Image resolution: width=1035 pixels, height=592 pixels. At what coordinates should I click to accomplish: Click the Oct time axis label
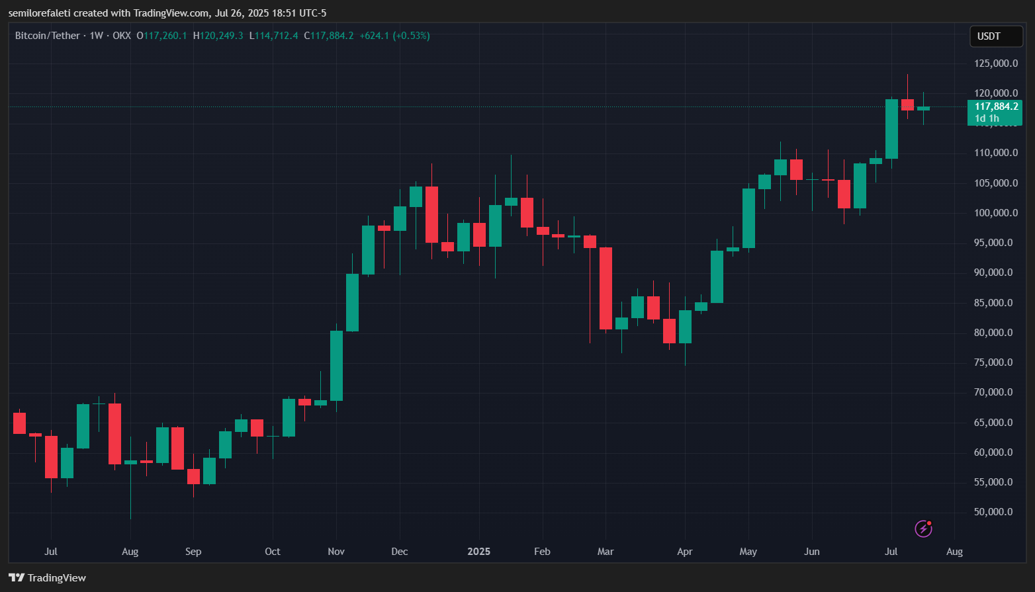[x=273, y=552]
